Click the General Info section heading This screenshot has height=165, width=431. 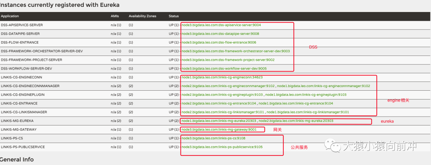(17, 159)
